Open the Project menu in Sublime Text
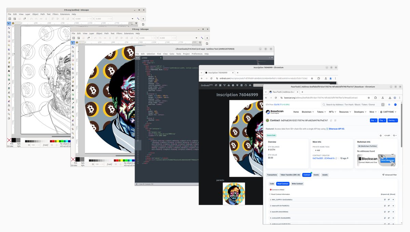The width and height of the screenshot is (410, 232). point(186,54)
